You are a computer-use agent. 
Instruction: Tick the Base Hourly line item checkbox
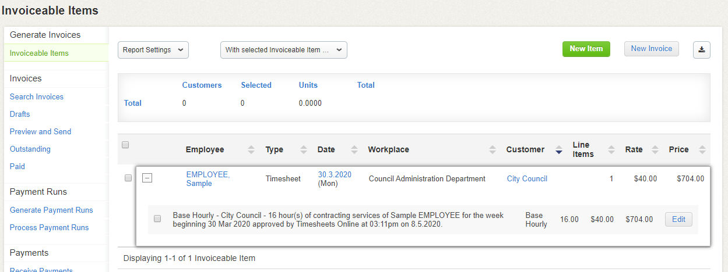(157, 219)
